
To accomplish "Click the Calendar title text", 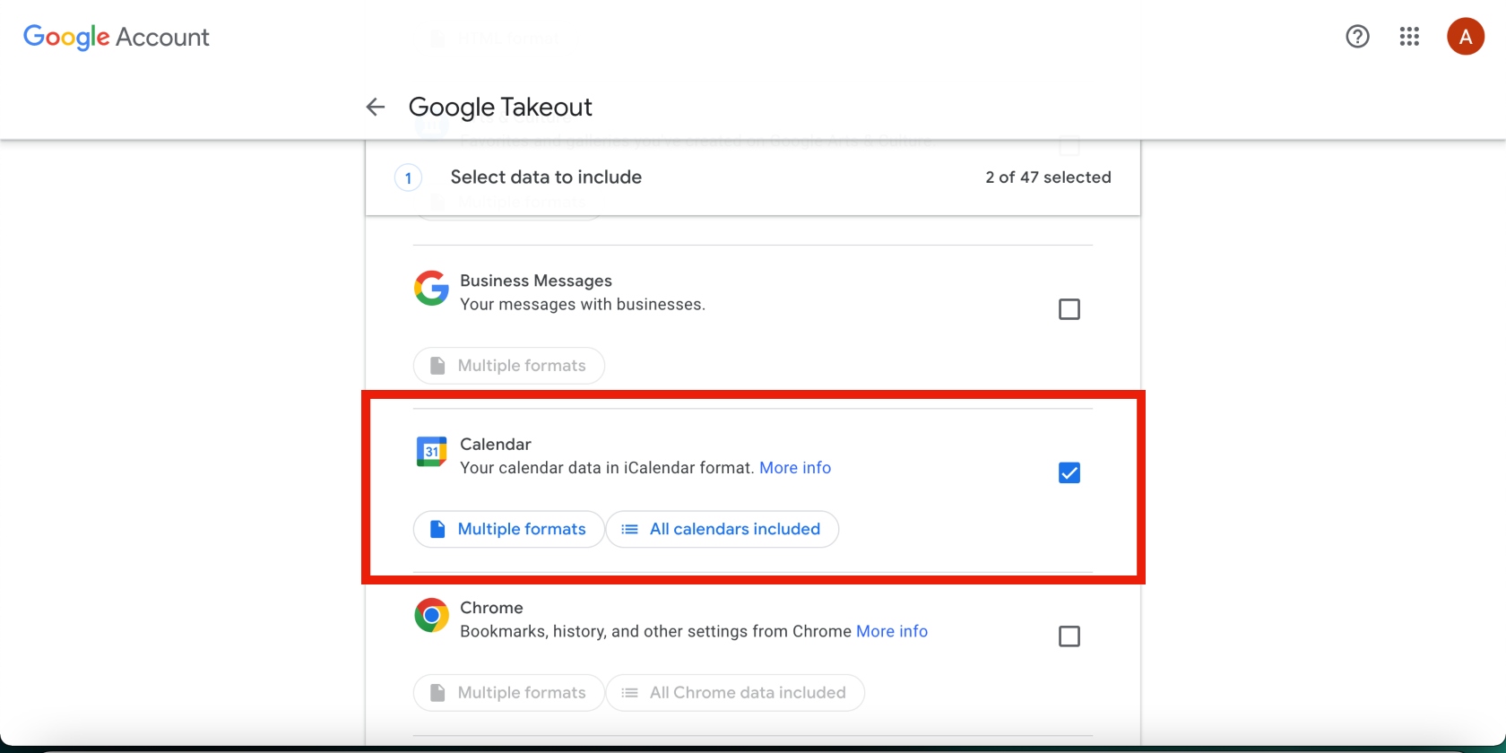I will 496,445.
